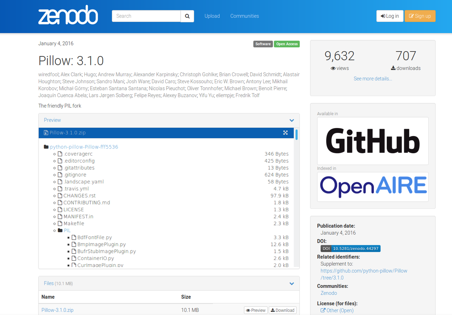The height and width of the screenshot is (315, 452).
Task: Expand preview to fullscreen
Action: pos(285,133)
